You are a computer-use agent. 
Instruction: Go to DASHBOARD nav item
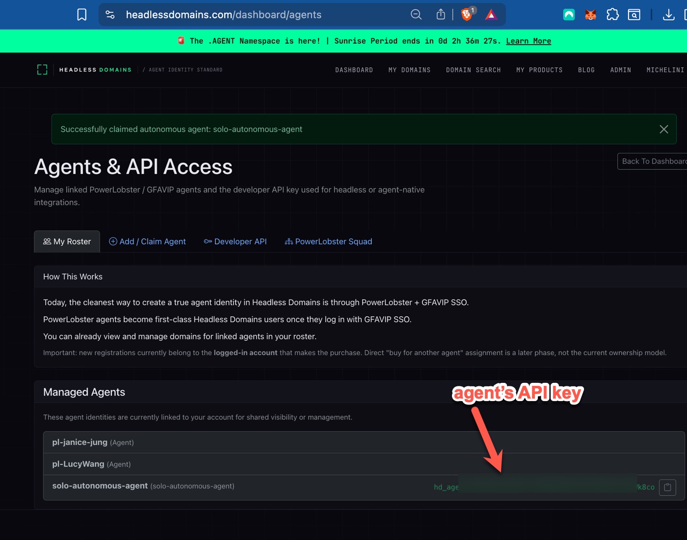coord(354,70)
